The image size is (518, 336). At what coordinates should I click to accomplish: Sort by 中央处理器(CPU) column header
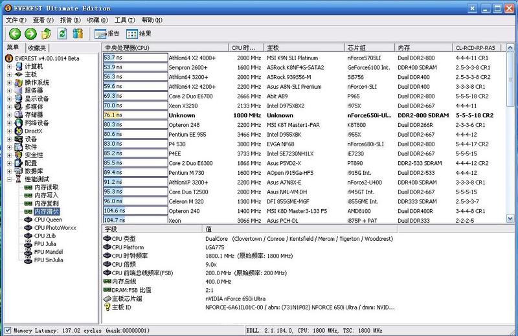[x=165, y=47]
